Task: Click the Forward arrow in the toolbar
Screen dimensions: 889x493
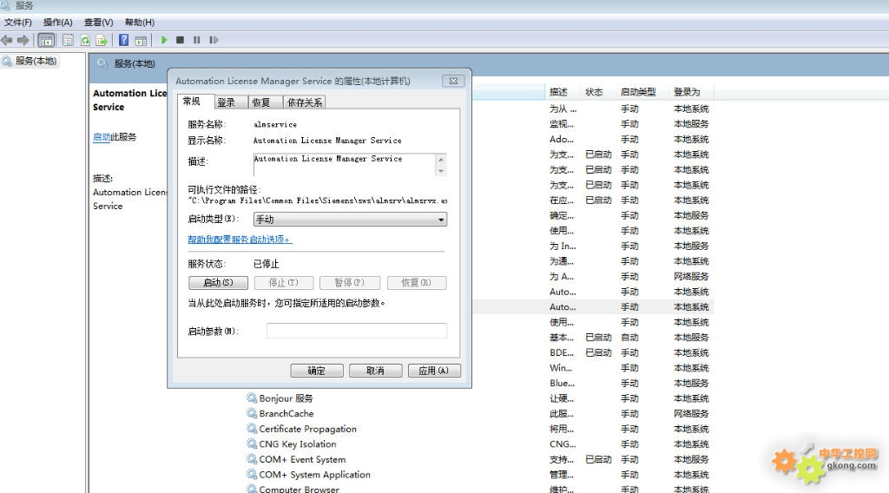Action: click(23, 40)
